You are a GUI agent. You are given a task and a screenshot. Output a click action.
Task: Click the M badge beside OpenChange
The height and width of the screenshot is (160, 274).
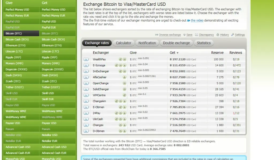124,83
